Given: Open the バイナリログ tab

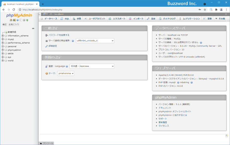Looking at the screenshot, I should point(167,19).
